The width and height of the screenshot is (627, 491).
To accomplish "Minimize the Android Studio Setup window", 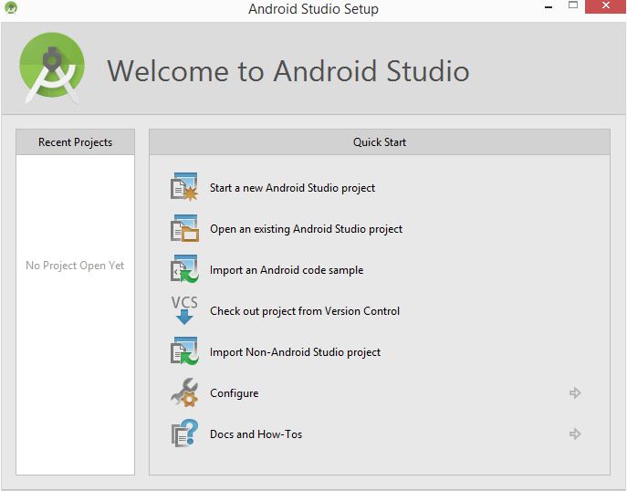I will click(549, 6).
